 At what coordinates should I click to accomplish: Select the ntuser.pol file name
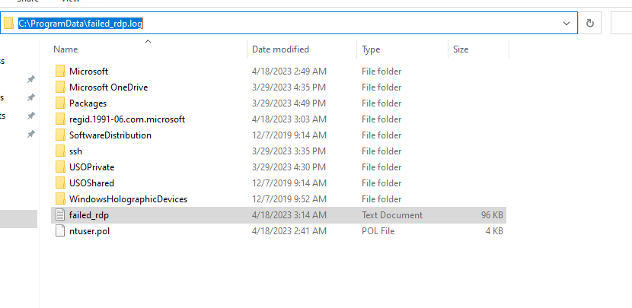[89, 231]
